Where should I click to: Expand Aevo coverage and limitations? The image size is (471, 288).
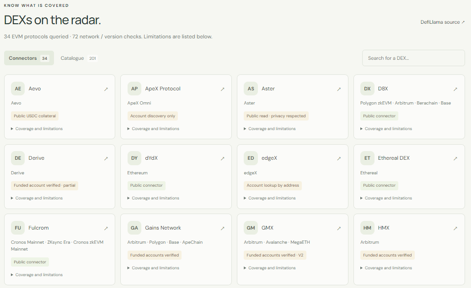(37, 129)
